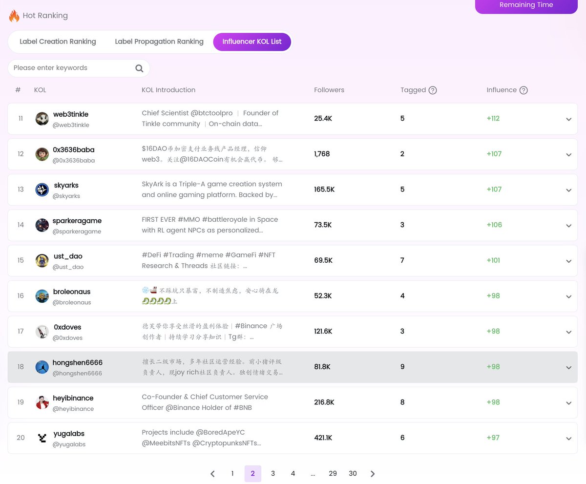The height and width of the screenshot is (484, 586).
Task: Open the @yugalabs handle
Action: [x=69, y=444]
